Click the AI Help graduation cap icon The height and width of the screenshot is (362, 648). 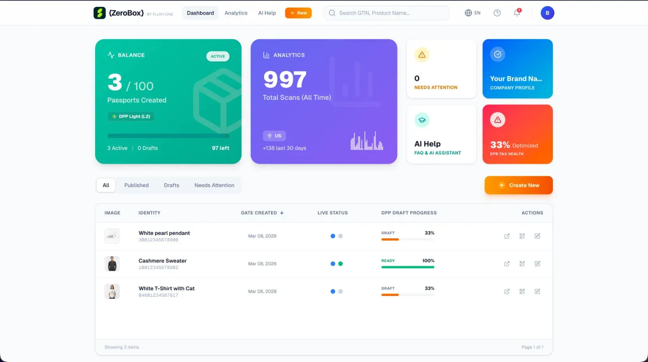pyautogui.click(x=422, y=120)
